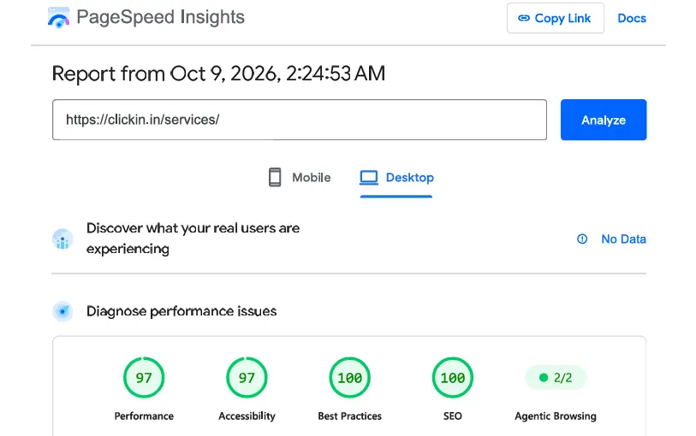The height and width of the screenshot is (436, 696).
Task: Click the Best Practices label
Action: (x=350, y=416)
